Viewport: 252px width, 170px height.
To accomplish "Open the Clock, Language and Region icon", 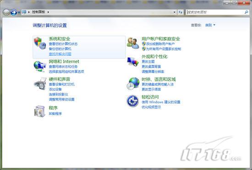I will point(133,84).
